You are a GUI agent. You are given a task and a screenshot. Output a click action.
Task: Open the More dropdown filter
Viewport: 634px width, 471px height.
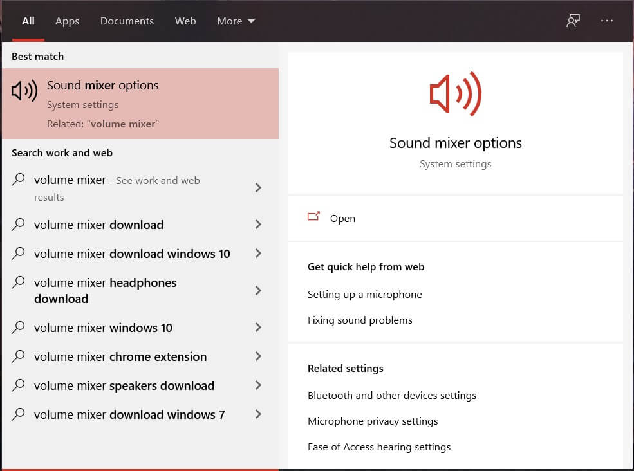click(236, 21)
